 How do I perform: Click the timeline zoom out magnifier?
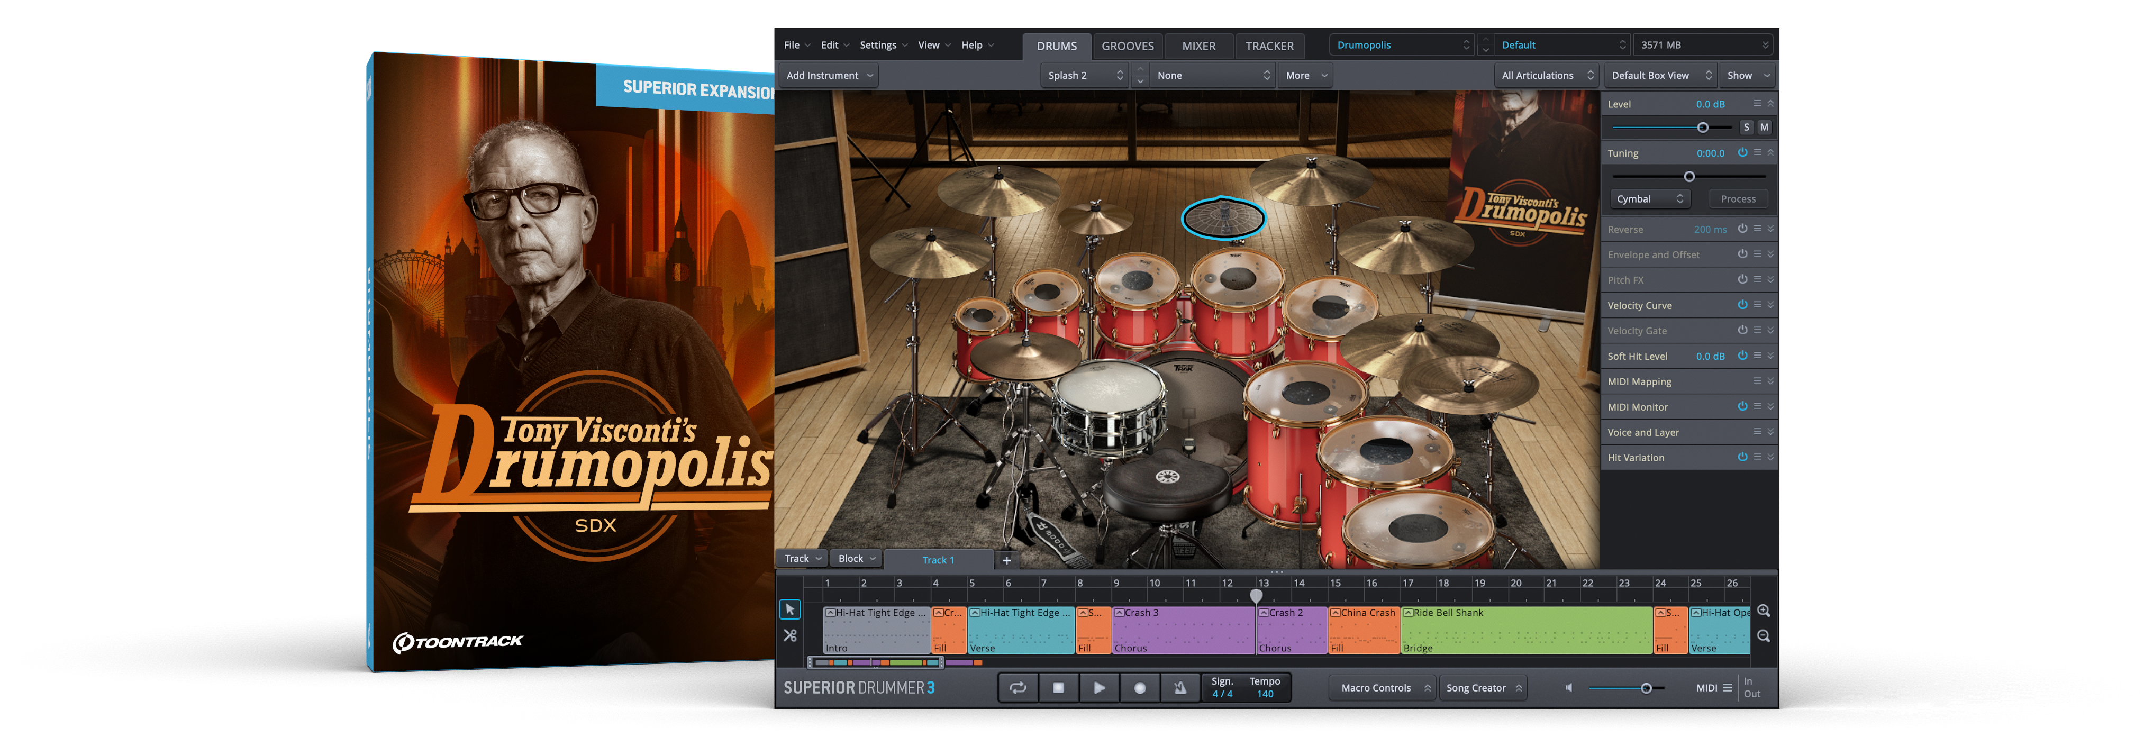click(1763, 636)
